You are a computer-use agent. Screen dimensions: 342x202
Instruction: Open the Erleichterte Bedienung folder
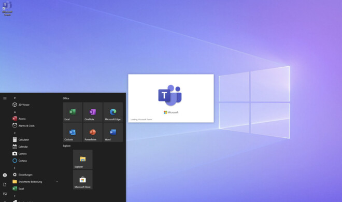pos(27,181)
